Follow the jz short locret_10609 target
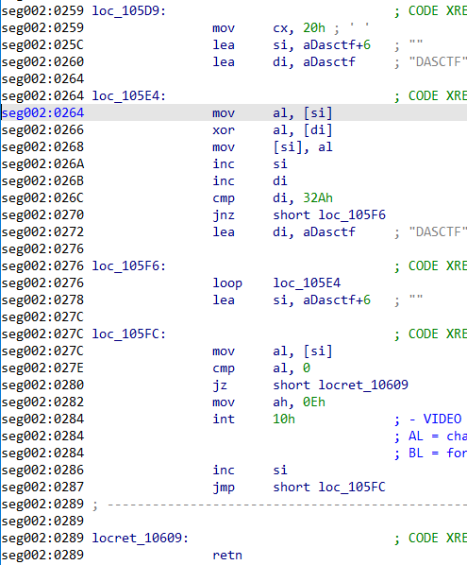Image resolution: width=467 pixels, height=565 pixels. pyautogui.click(x=363, y=385)
